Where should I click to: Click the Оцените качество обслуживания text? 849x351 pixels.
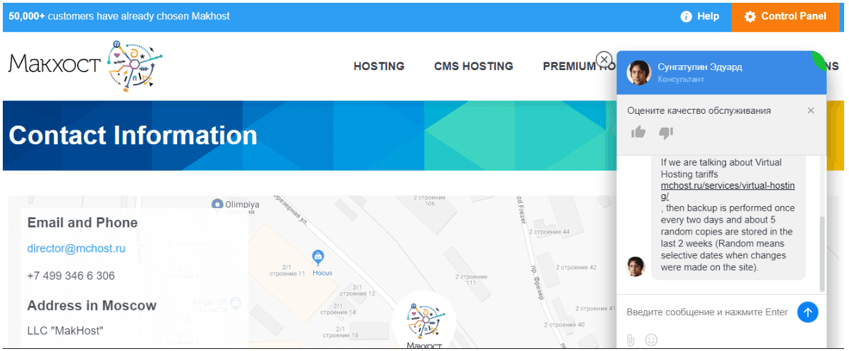pos(699,111)
